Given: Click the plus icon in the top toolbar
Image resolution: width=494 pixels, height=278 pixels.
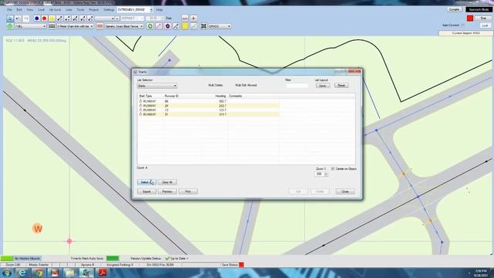Looking at the screenshot, I should click(194, 19).
